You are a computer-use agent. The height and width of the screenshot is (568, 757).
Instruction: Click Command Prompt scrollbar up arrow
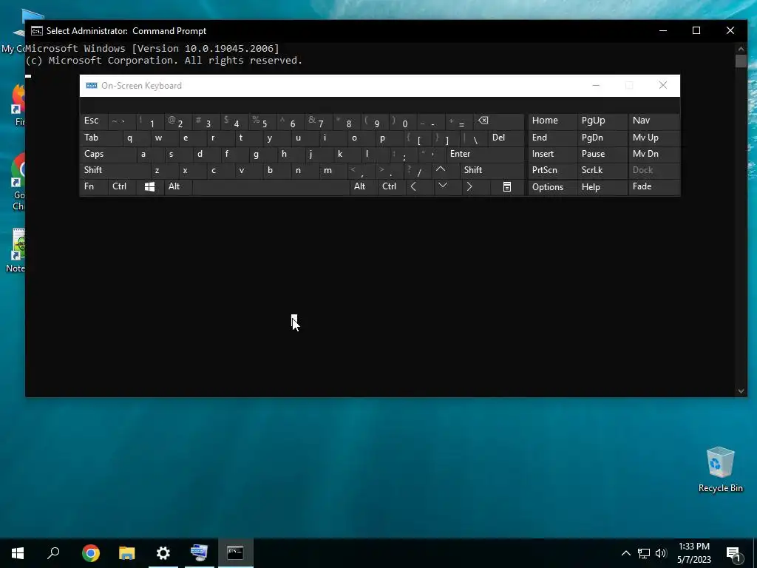741,48
